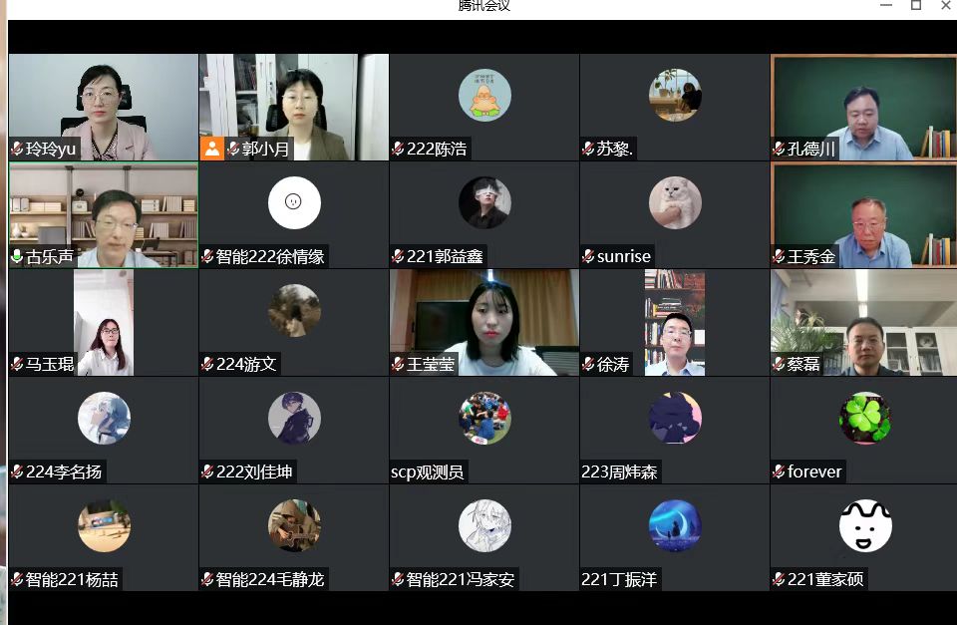Image resolution: width=957 pixels, height=625 pixels.
Task: Click 224游文's profile avatar
Action: (294, 311)
